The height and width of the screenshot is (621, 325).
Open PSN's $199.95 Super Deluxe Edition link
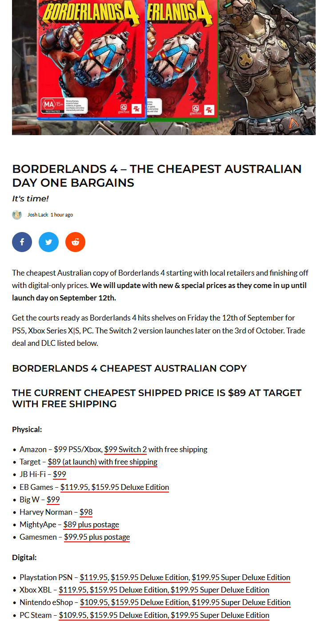click(241, 577)
